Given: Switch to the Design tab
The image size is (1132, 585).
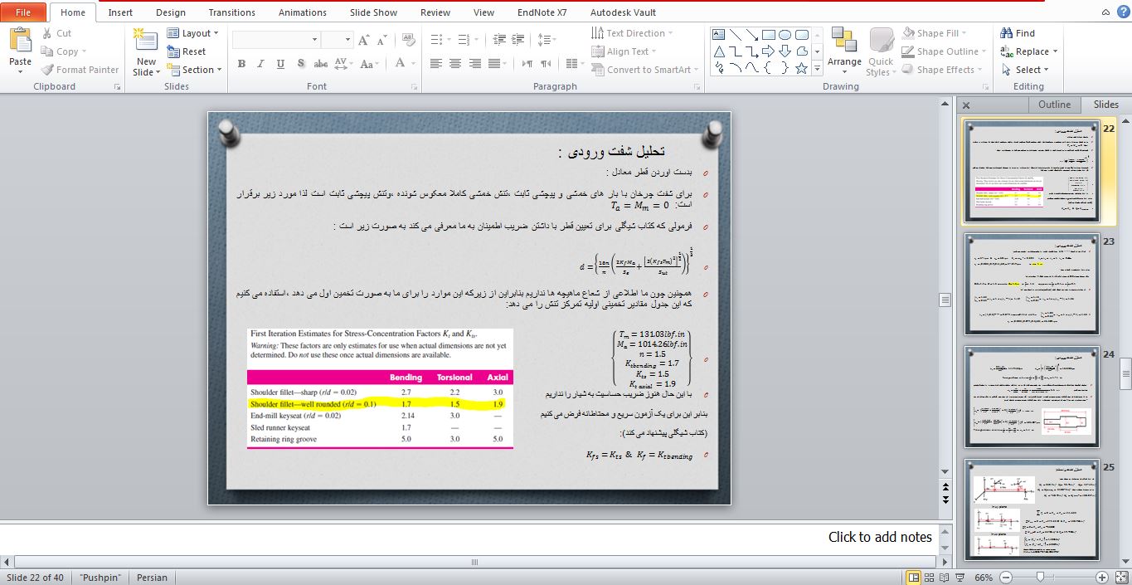Looking at the screenshot, I should tap(171, 12).
